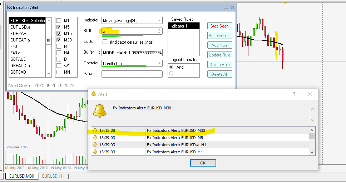Confirm the alert with OK button
The width and height of the screenshot is (346, 183).
[x=203, y=163]
